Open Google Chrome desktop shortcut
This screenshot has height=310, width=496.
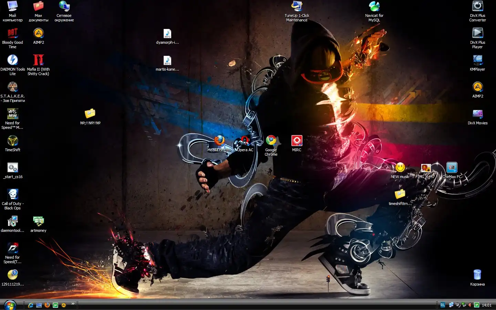271,141
